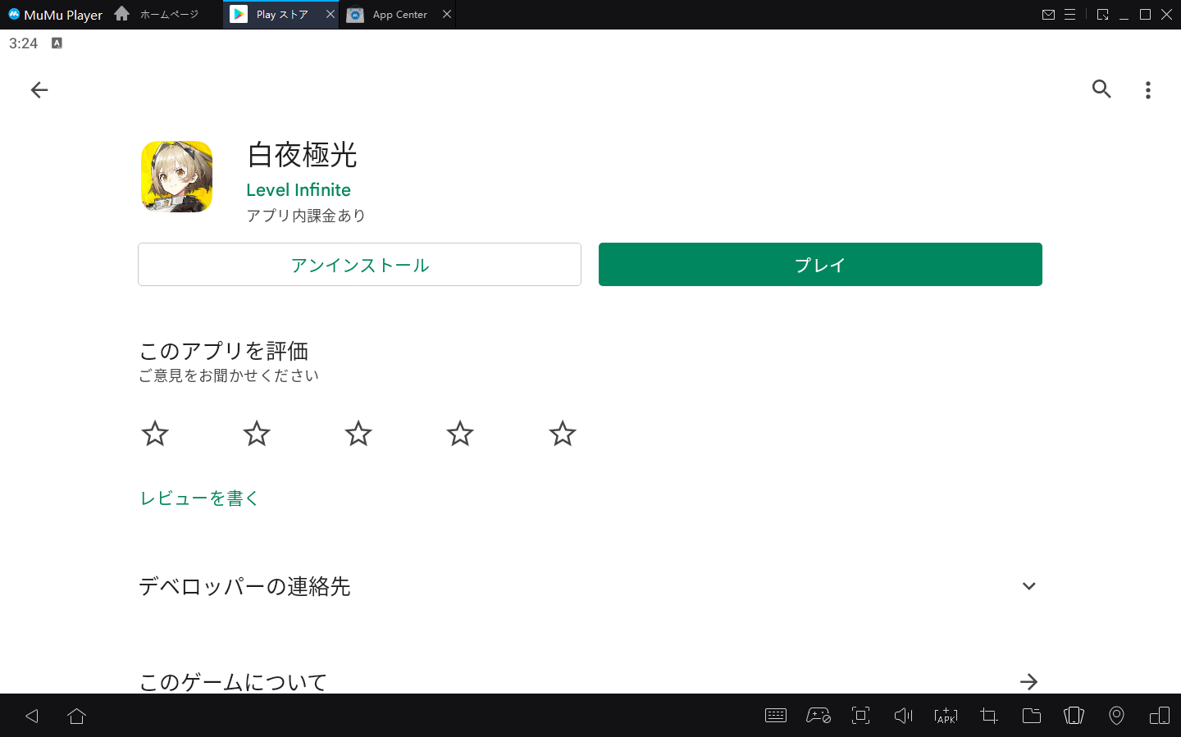Viewport: 1181px width, 737px height.
Task: Open Level Infinite developer page
Action: (x=299, y=189)
